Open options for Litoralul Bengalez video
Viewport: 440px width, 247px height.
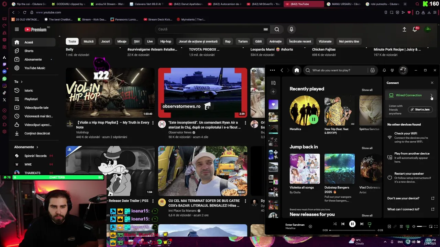[x=245, y=201]
